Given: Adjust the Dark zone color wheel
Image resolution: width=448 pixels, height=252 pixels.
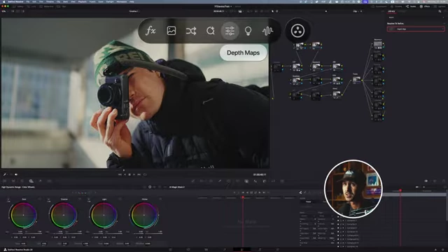Looking at the screenshot, I should [x=24, y=215].
